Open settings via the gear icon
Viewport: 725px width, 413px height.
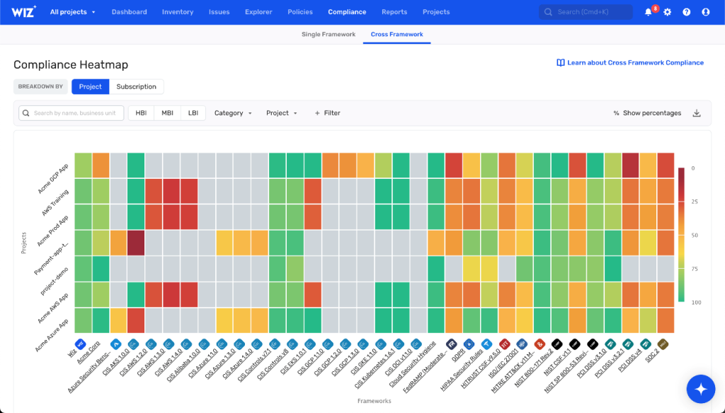667,12
